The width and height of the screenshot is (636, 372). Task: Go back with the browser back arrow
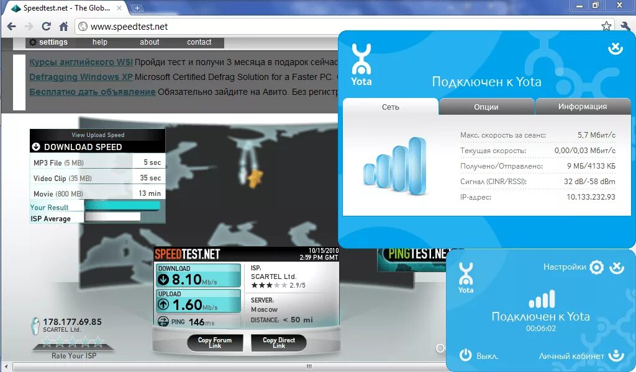tap(11, 26)
